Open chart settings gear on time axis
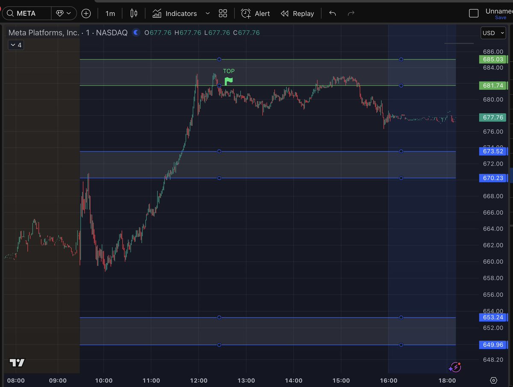513x387 pixels. 494,380
